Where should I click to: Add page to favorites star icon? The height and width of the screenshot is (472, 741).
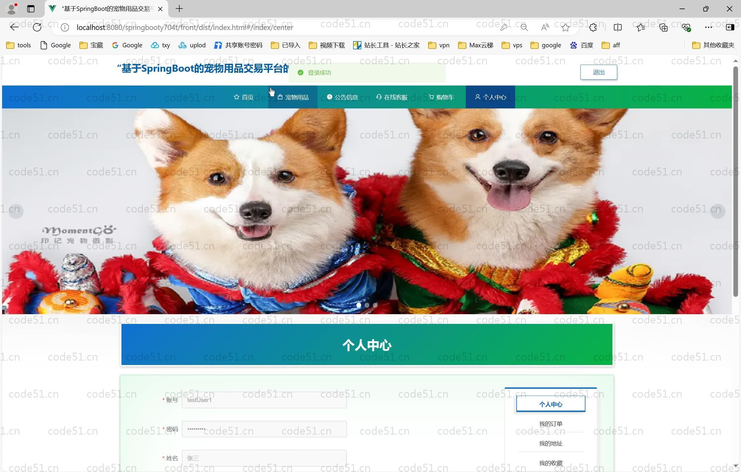coord(565,27)
